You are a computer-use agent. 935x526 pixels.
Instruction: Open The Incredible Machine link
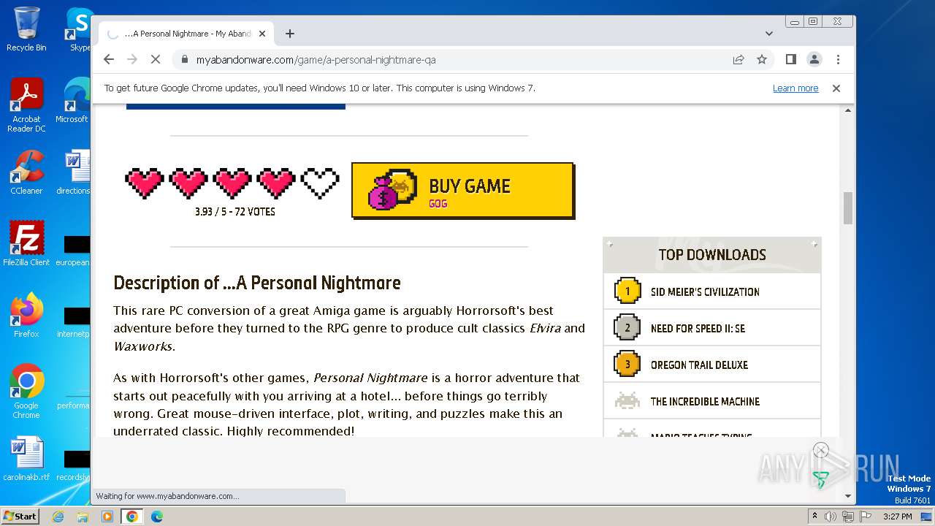705,402
